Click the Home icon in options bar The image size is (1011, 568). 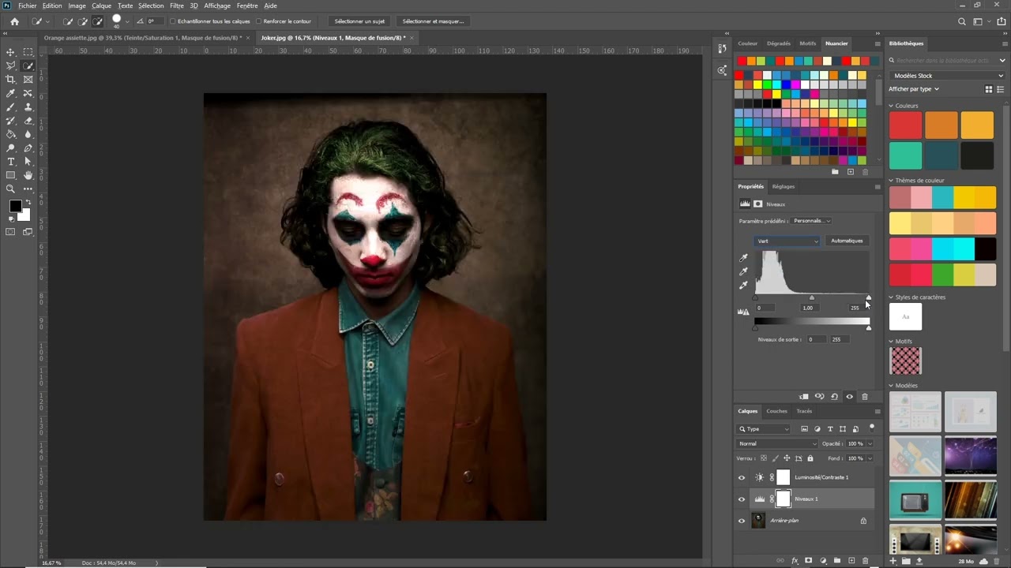pyautogui.click(x=14, y=21)
